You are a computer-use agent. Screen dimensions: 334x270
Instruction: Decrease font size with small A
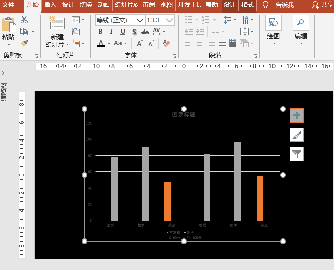pyautogui.click(x=151, y=43)
